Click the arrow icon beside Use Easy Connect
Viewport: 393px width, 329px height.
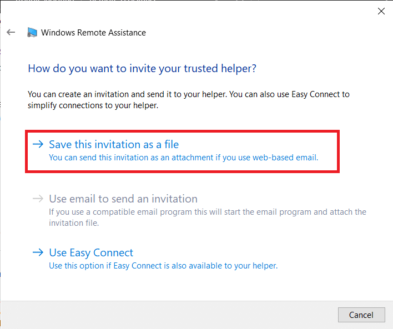(38, 253)
